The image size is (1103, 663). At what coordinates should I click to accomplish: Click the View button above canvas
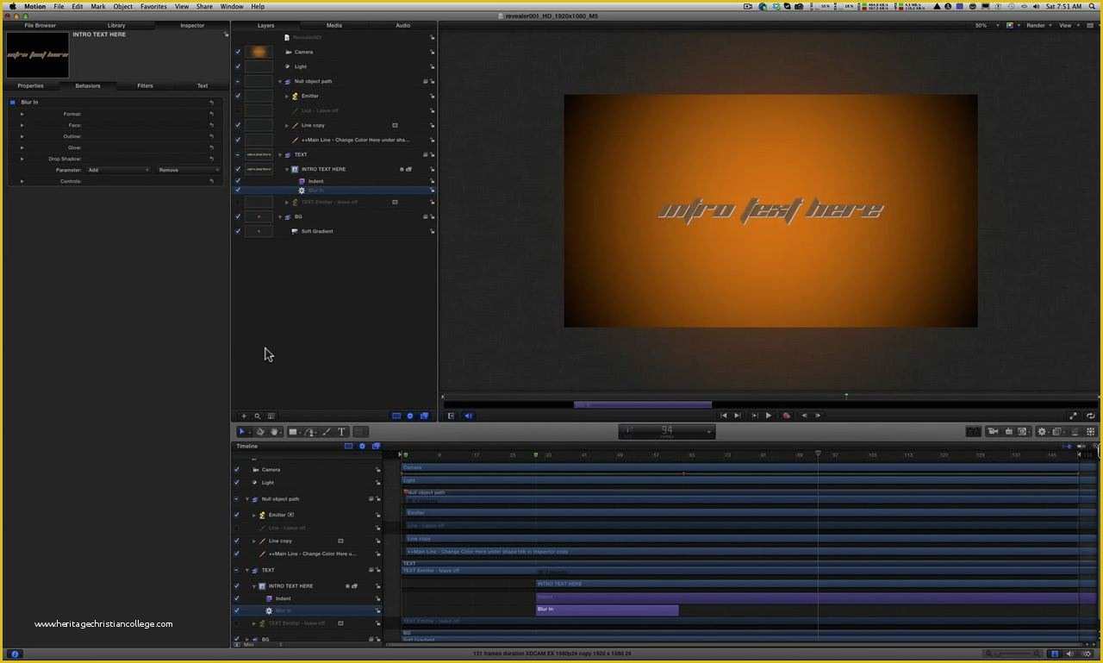(1069, 25)
